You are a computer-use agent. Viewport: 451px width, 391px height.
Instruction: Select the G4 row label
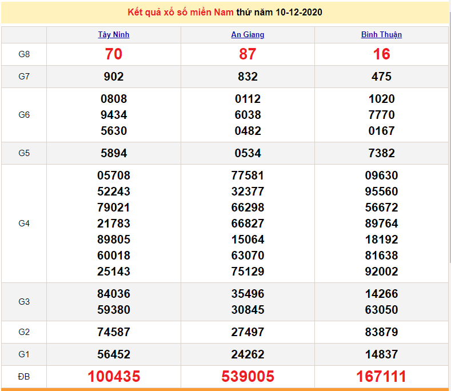click(x=24, y=224)
